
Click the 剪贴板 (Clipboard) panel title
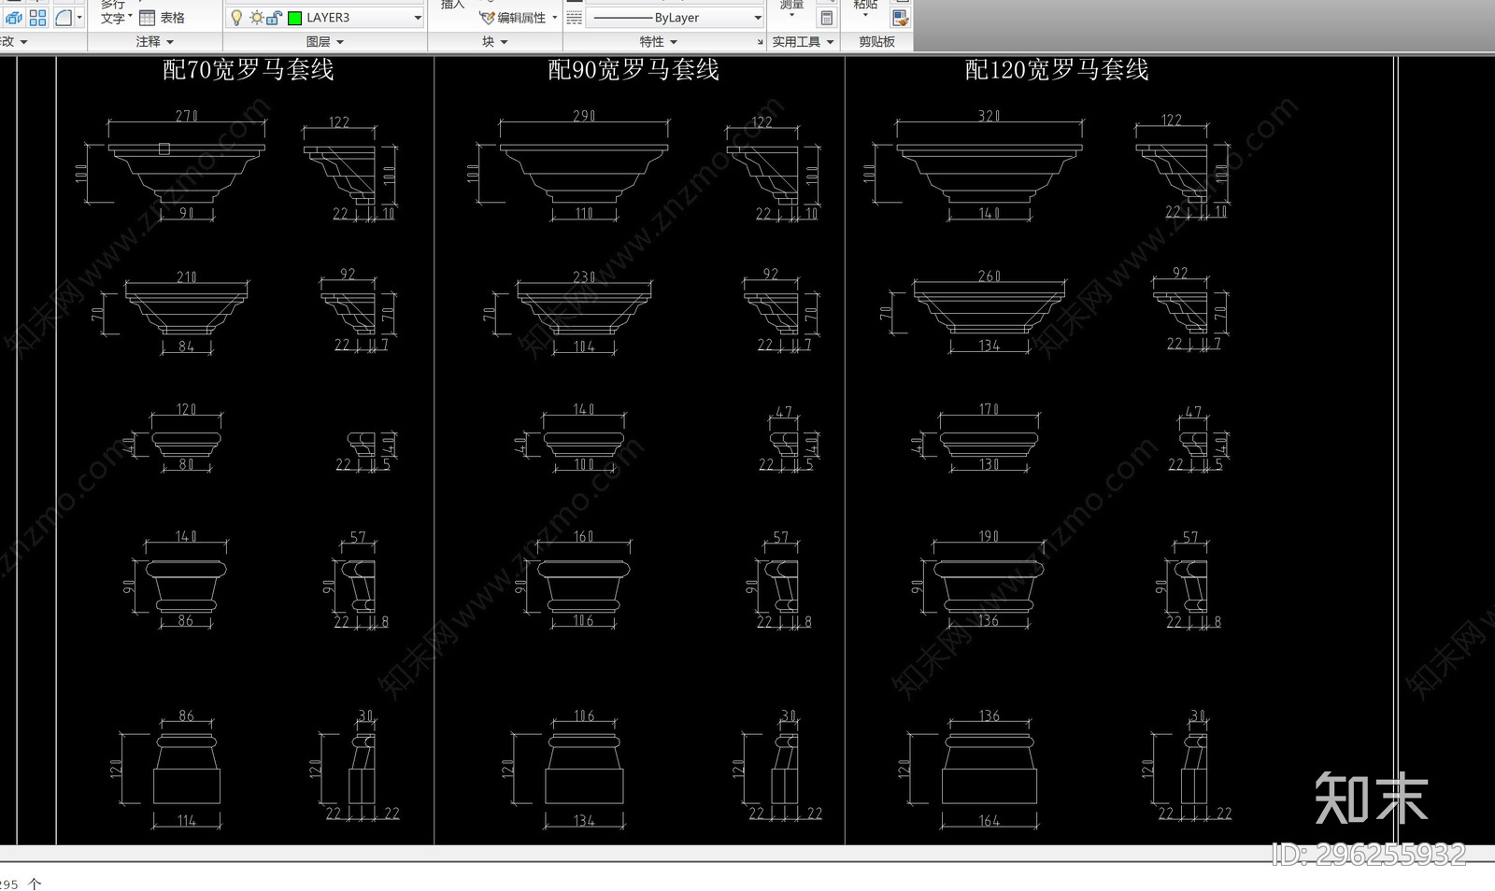[876, 42]
